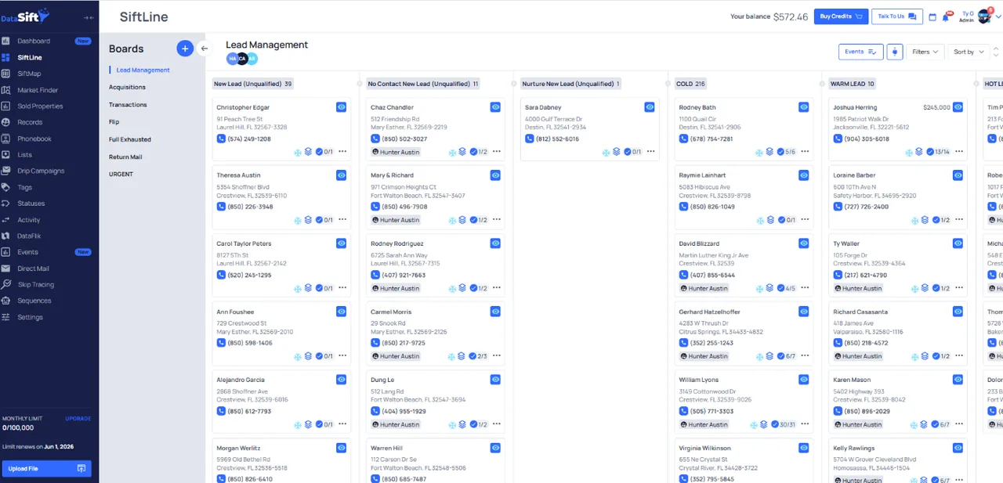Click Buy Credits button
This screenshot has height=483, width=1003.
coord(841,16)
